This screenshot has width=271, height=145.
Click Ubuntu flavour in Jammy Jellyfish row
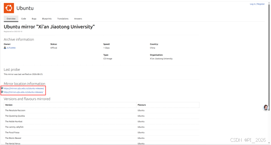click(141, 127)
